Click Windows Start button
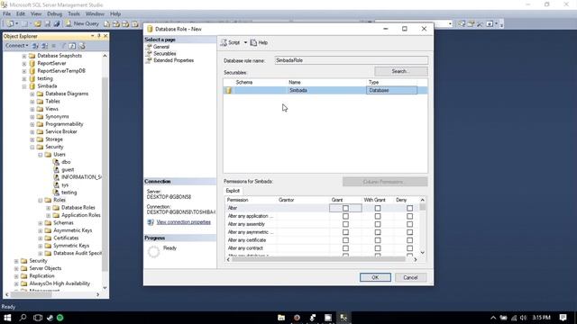 [x=7, y=318]
